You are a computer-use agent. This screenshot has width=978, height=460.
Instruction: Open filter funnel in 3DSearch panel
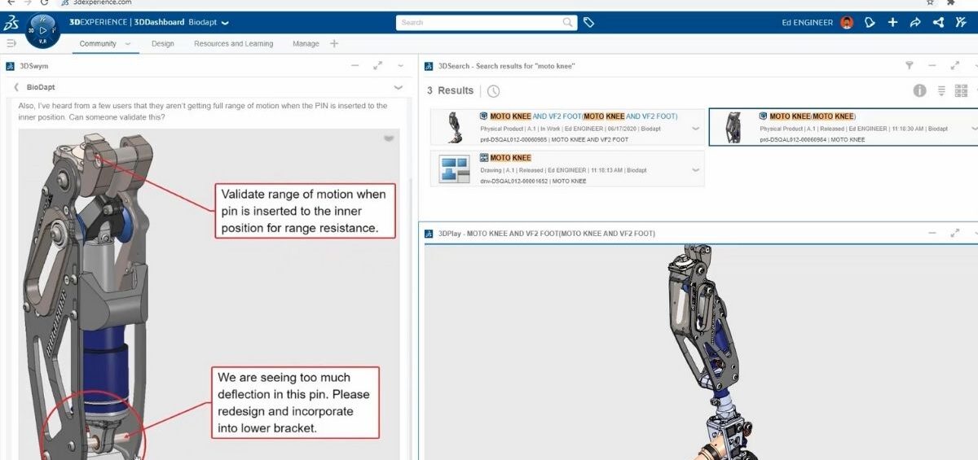click(910, 66)
